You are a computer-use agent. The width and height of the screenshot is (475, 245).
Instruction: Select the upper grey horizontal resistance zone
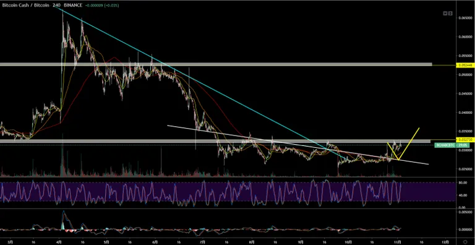pos(216,64)
